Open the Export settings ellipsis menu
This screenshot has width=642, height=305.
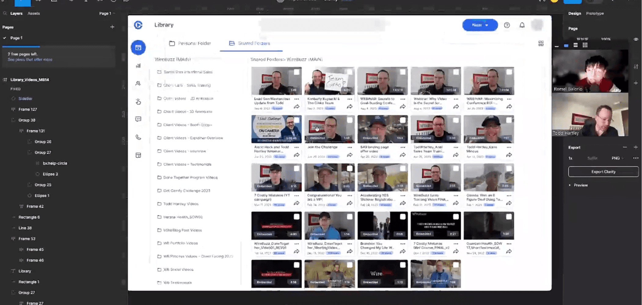tap(636, 158)
